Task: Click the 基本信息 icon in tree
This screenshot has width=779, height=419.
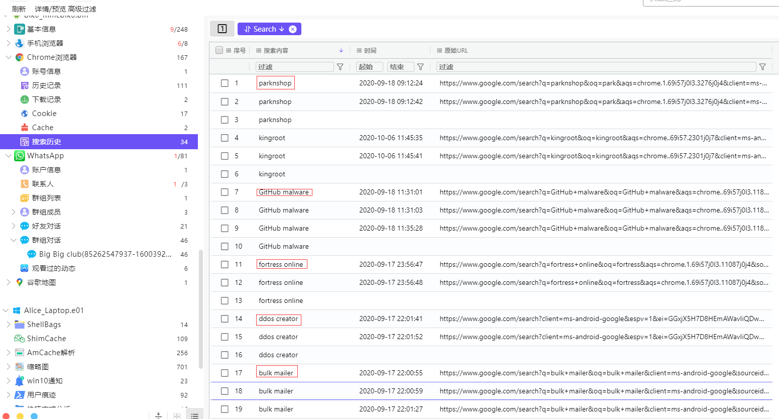Action: [20, 29]
